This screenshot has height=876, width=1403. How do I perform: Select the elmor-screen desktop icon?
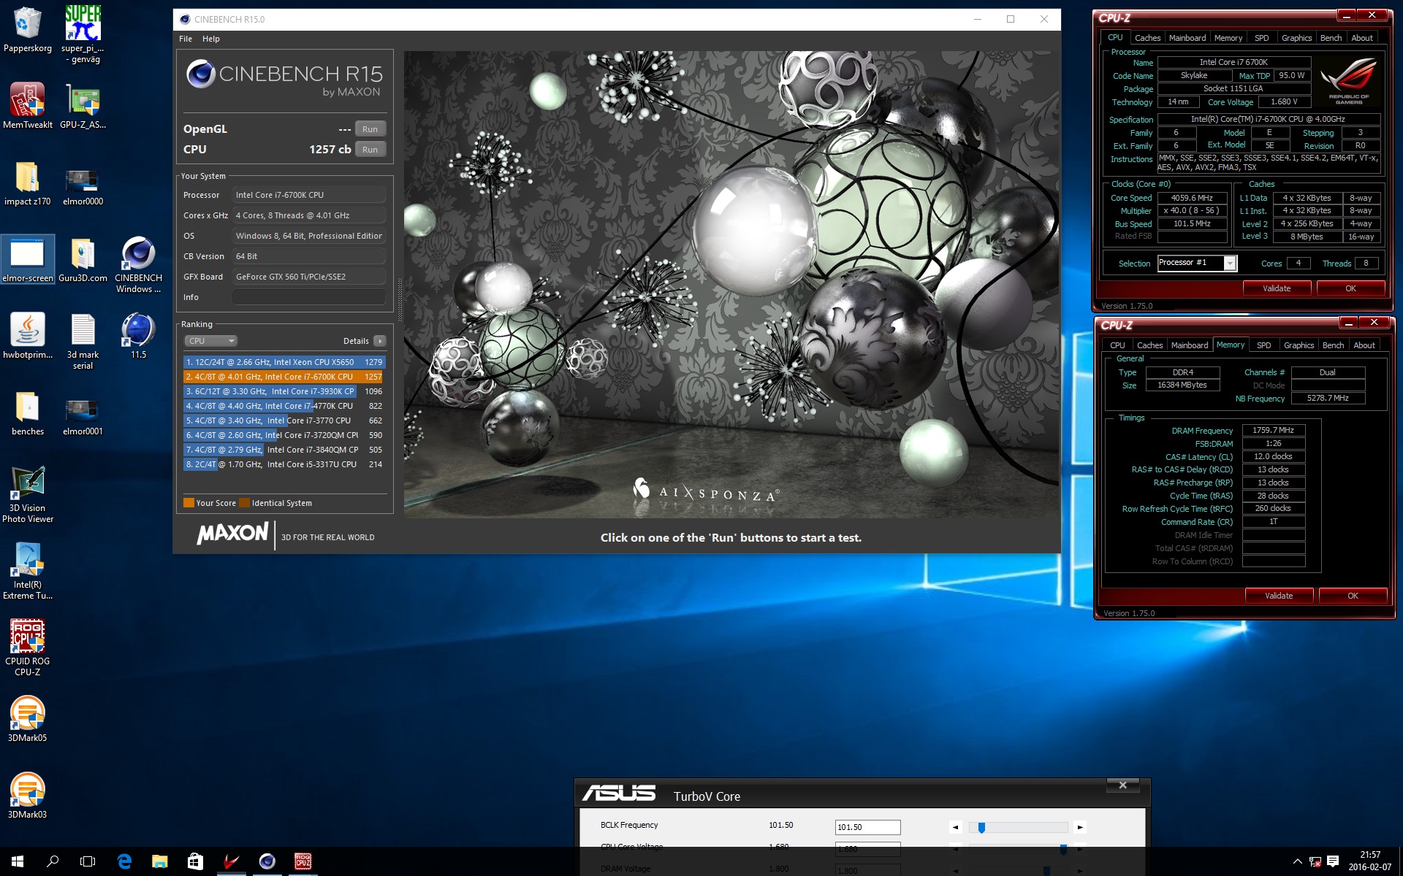click(28, 259)
